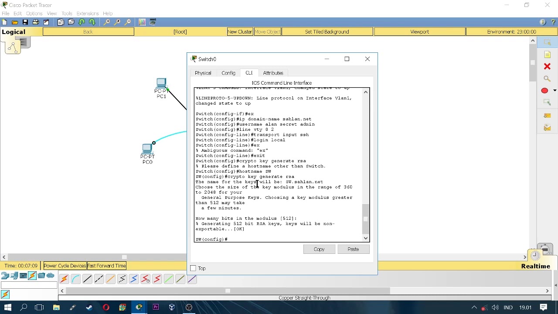Open the Extensions menu

click(x=88, y=14)
